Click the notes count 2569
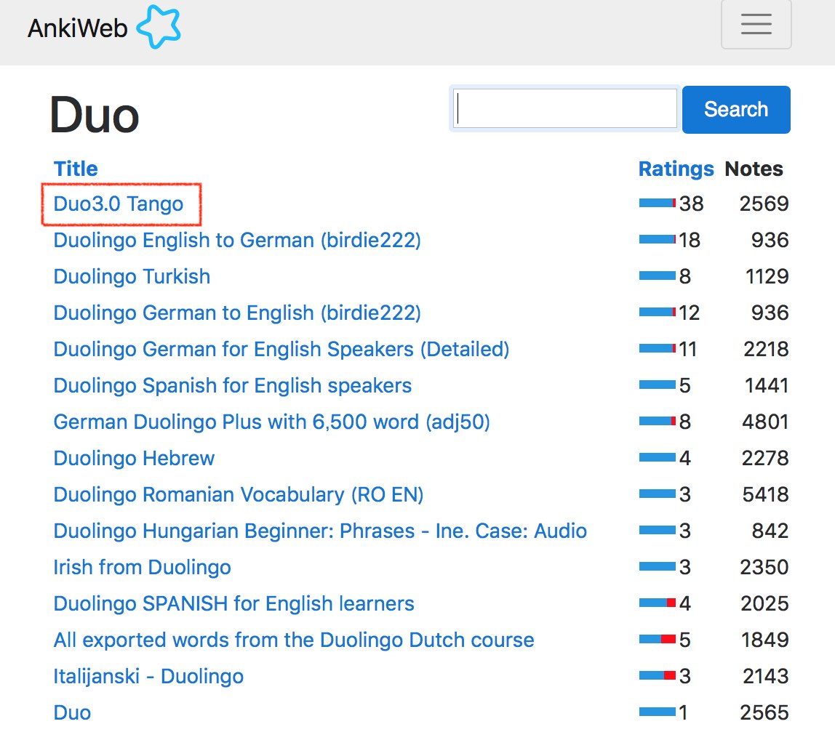This screenshot has height=740, width=835. coord(764,204)
